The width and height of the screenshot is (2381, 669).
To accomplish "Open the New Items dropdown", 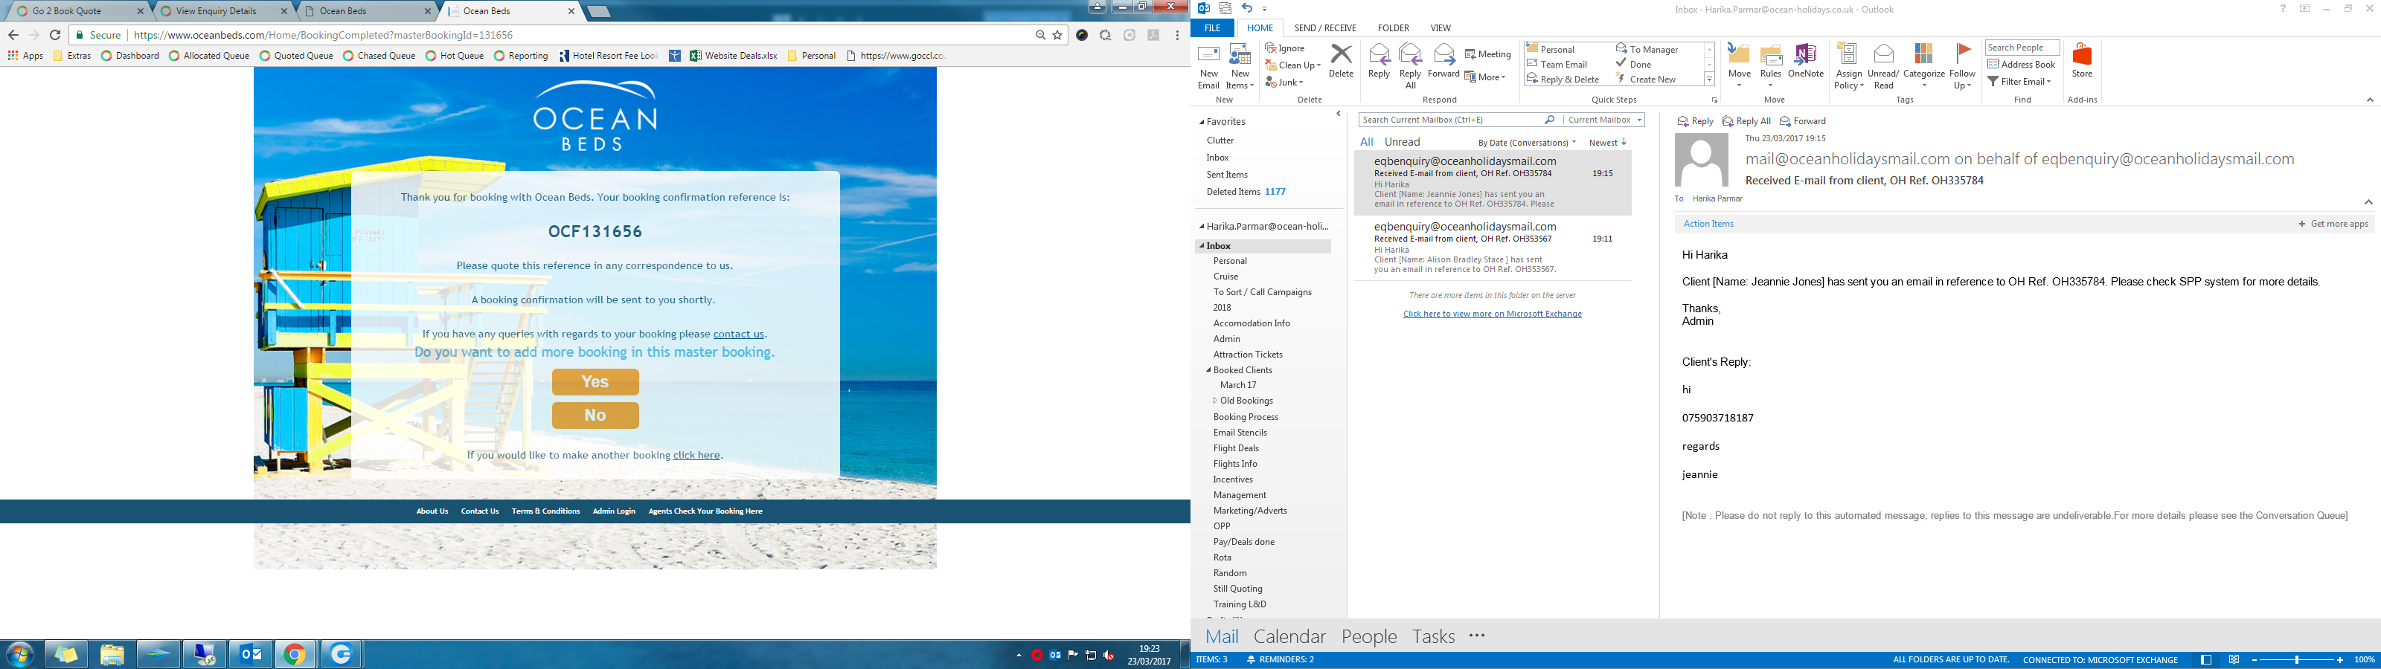I will click(1240, 65).
